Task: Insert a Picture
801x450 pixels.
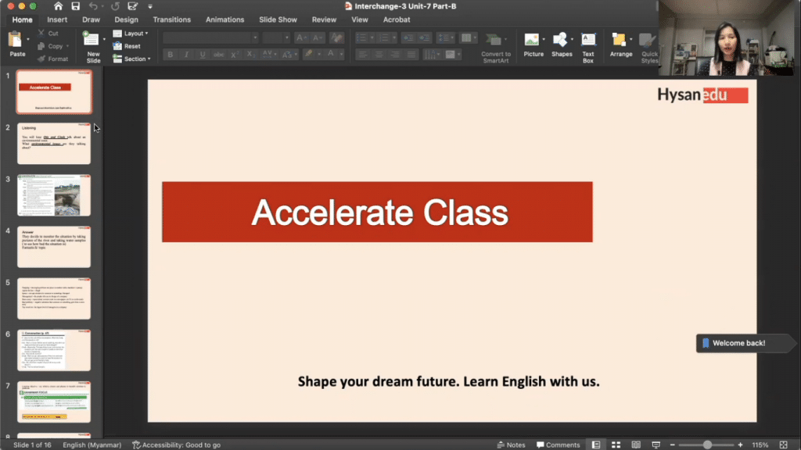Action: (x=533, y=45)
